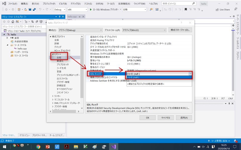Switch to the hello.cpp editor tab
The image size is (241, 150).
point(72,16)
